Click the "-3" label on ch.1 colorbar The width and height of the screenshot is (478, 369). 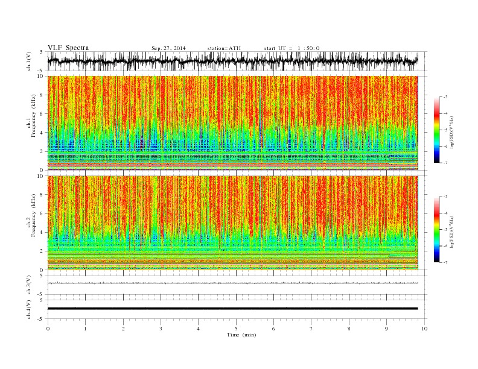click(x=445, y=97)
